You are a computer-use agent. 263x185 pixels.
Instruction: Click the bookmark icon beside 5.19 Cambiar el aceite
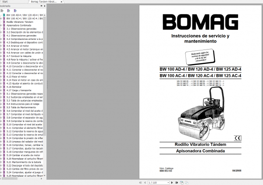click(4, 155)
